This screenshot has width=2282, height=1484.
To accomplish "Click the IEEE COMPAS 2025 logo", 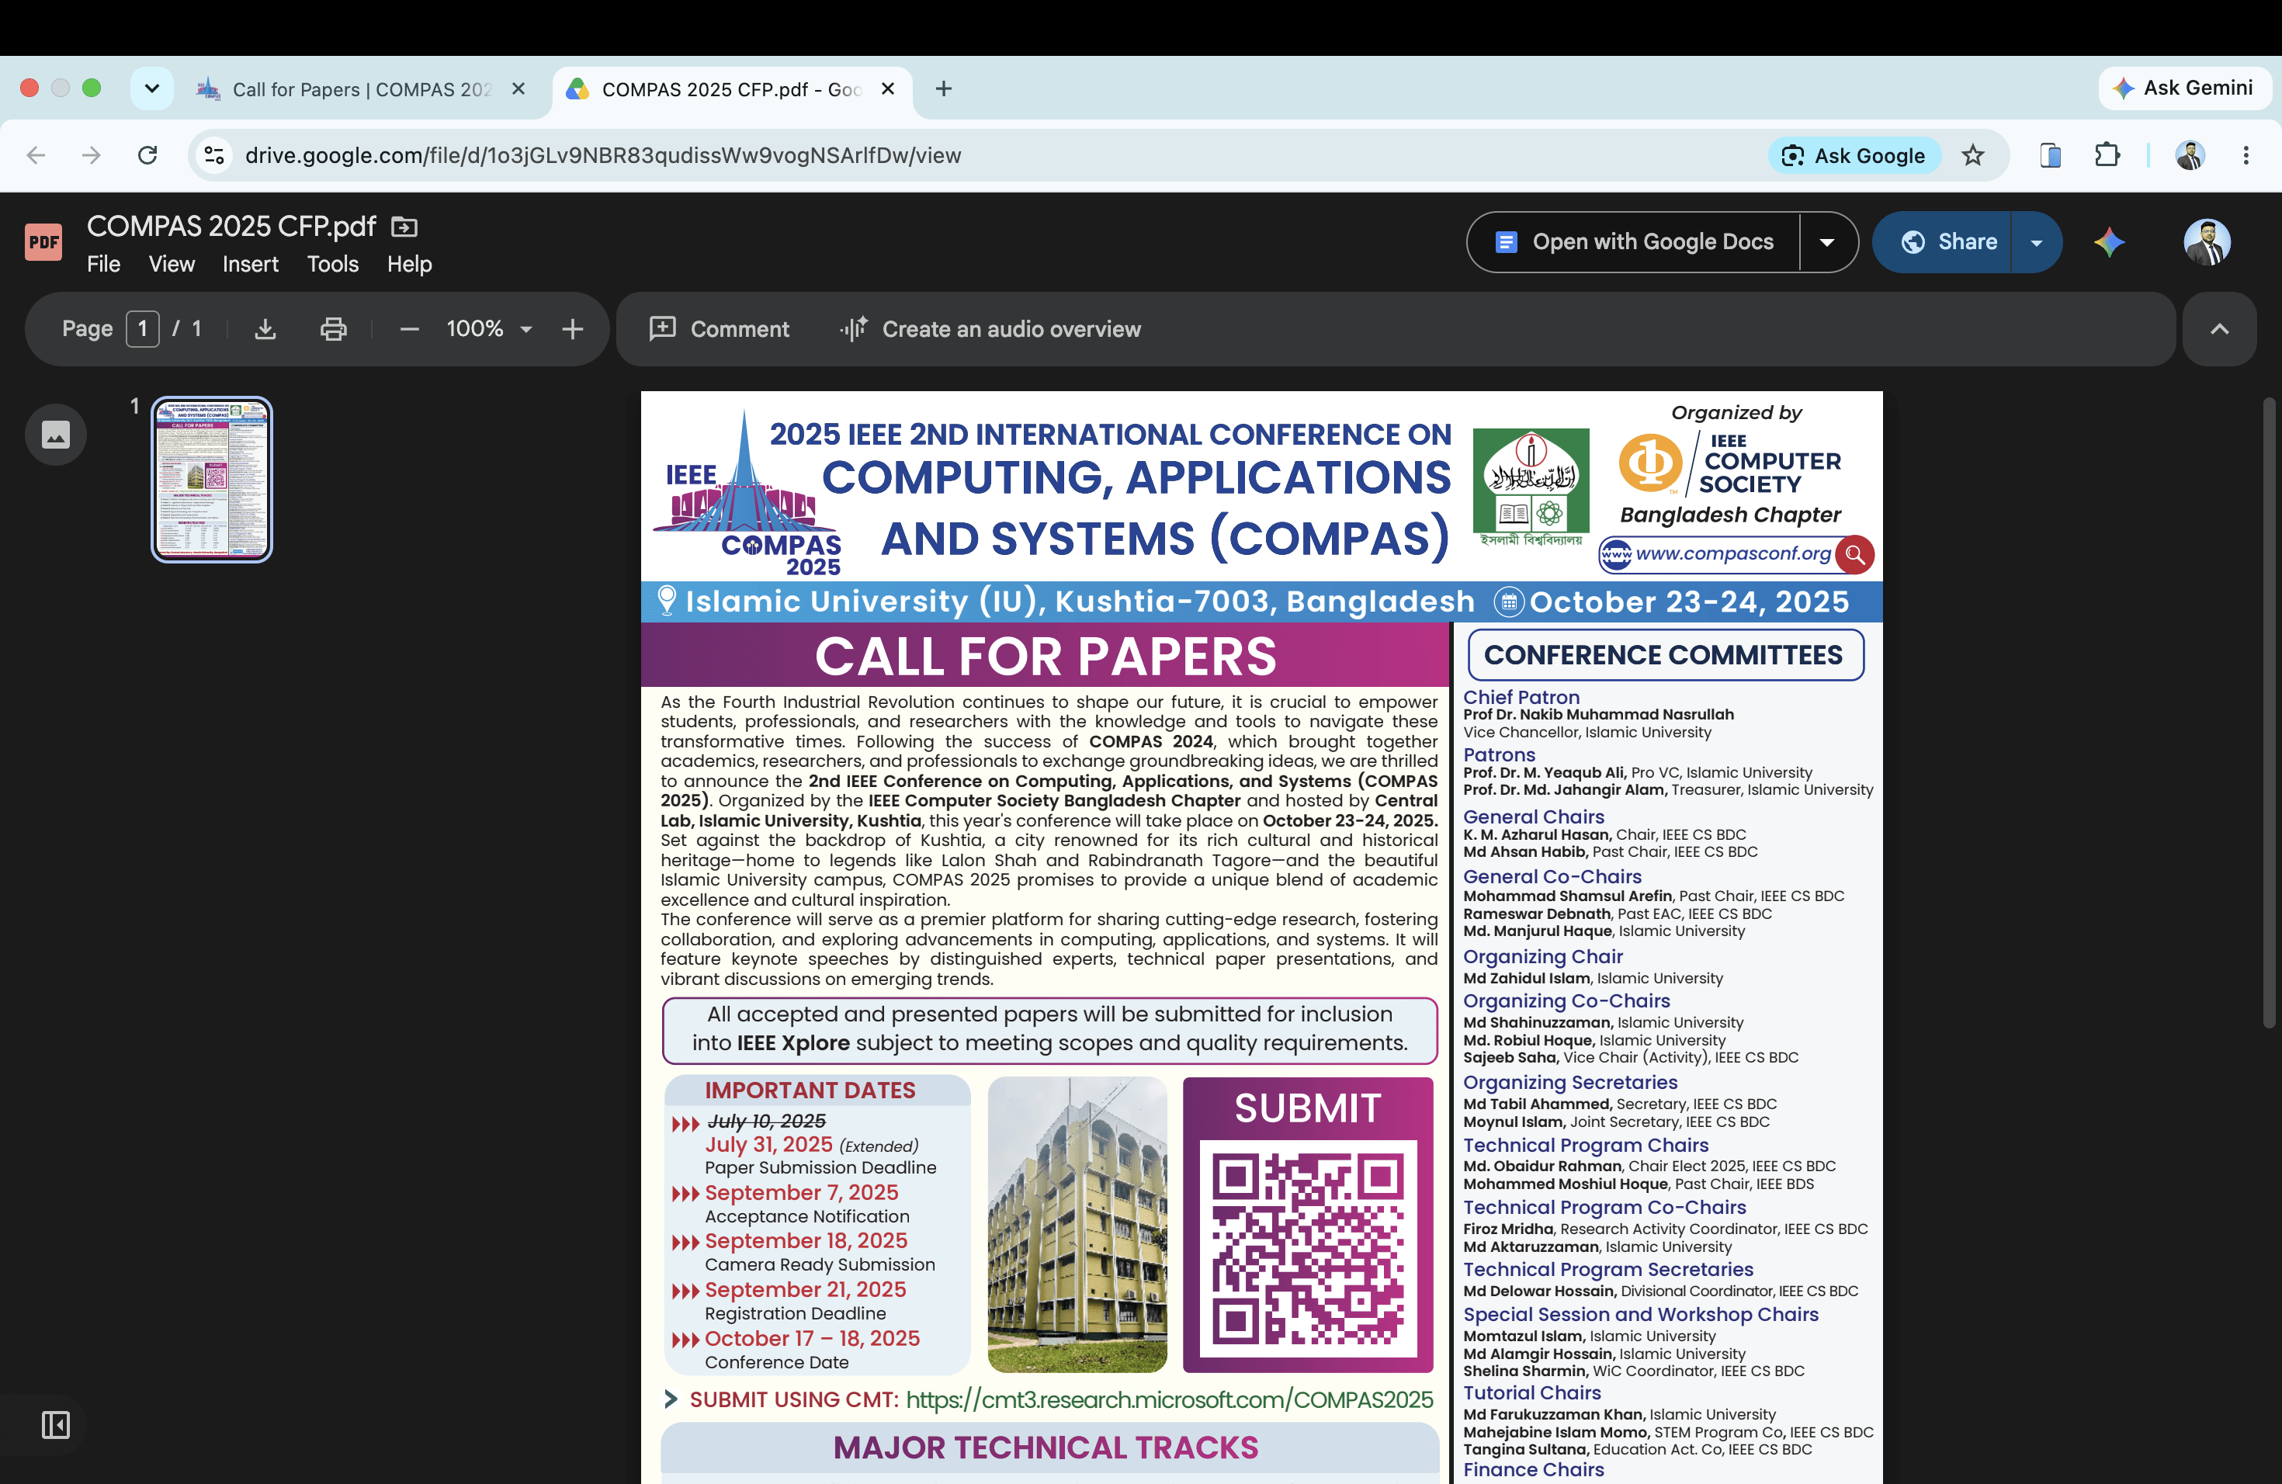I will point(747,494).
